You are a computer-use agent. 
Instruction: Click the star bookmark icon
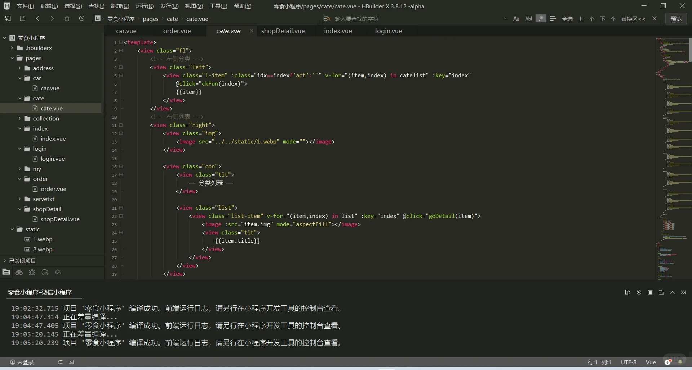point(67,18)
